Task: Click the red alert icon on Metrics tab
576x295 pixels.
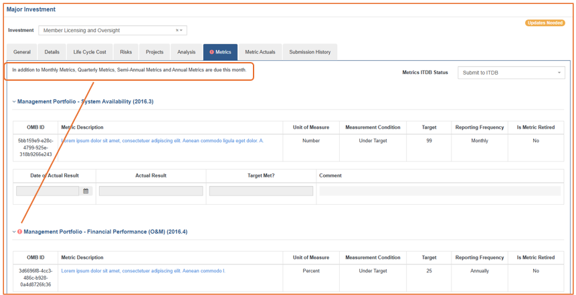Action: pos(211,52)
